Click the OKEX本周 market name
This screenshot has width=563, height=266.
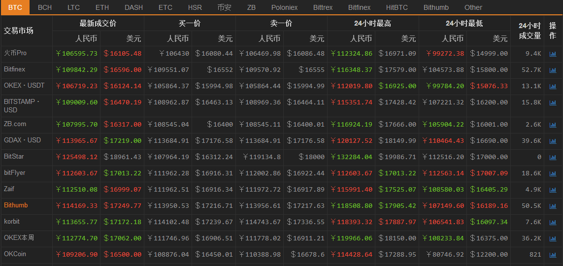click(x=19, y=237)
